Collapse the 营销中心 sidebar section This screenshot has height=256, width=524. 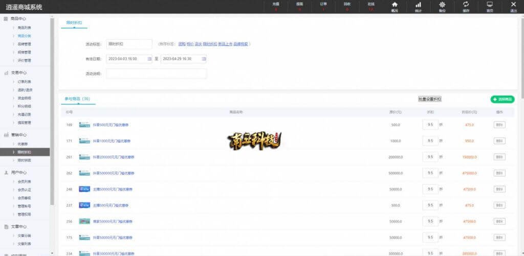[19, 135]
